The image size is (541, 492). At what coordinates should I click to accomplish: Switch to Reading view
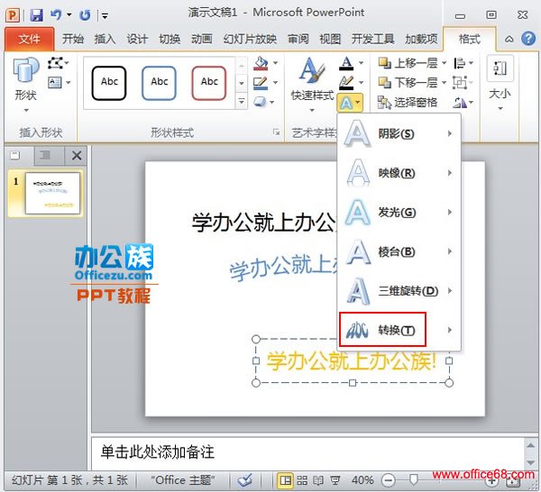coord(318,480)
